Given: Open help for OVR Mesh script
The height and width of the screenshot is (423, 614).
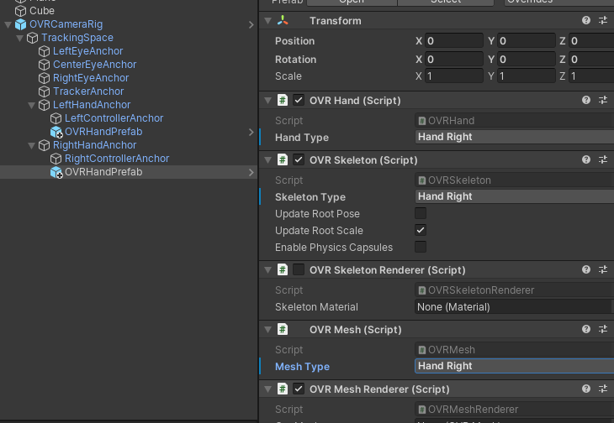Looking at the screenshot, I should [x=585, y=329].
